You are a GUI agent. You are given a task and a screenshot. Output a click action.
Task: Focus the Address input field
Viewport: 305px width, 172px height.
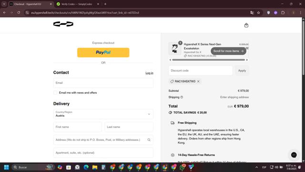coord(103,140)
